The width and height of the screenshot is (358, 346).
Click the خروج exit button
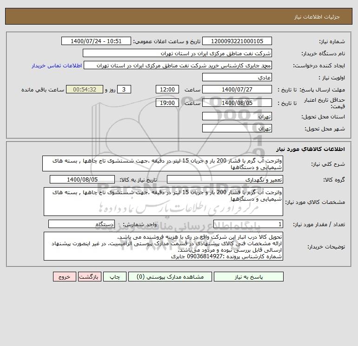[64, 277]
